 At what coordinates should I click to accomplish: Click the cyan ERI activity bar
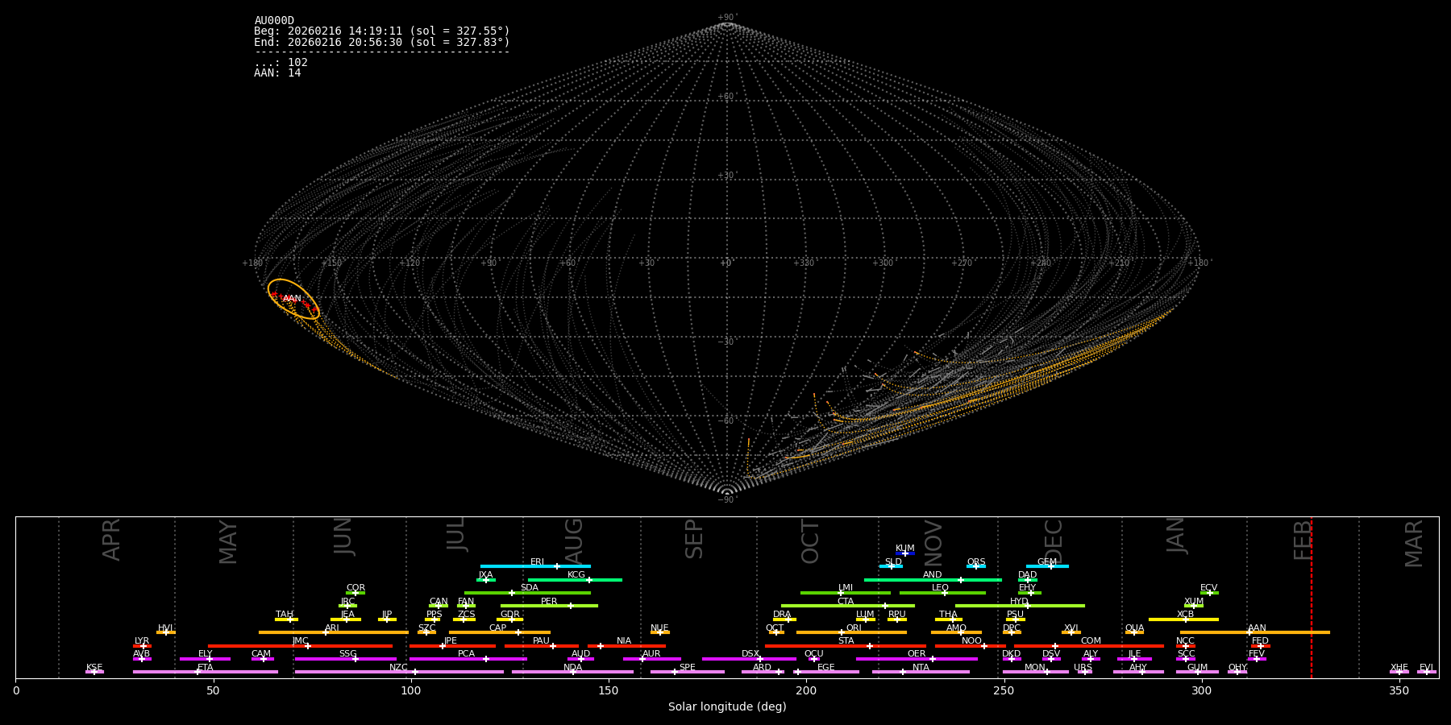click(x=535, y=566)
